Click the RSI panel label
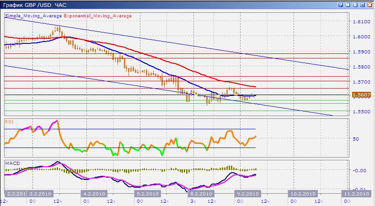 click(9, 122)
